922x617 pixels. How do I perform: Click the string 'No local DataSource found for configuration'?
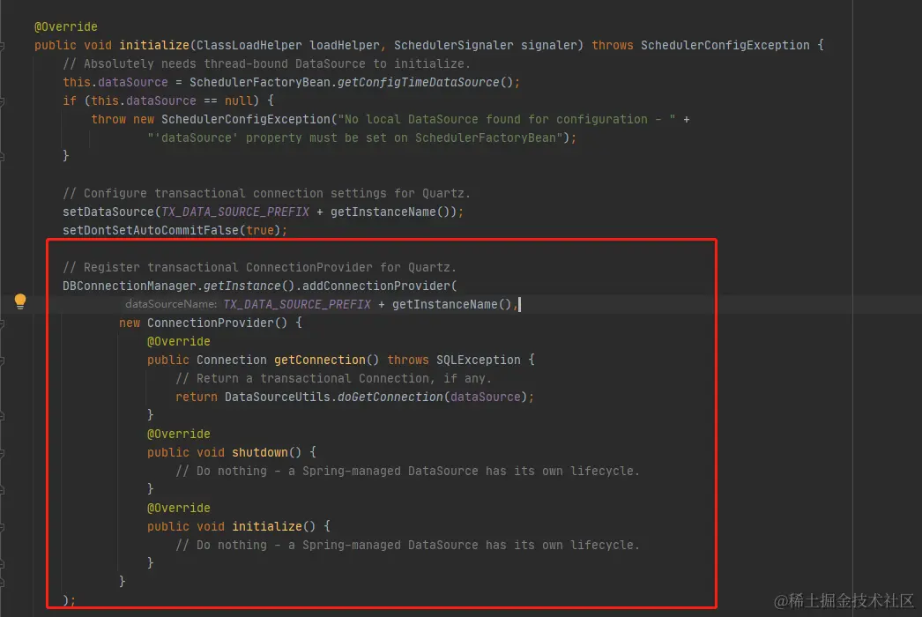[x=506, y=119]
